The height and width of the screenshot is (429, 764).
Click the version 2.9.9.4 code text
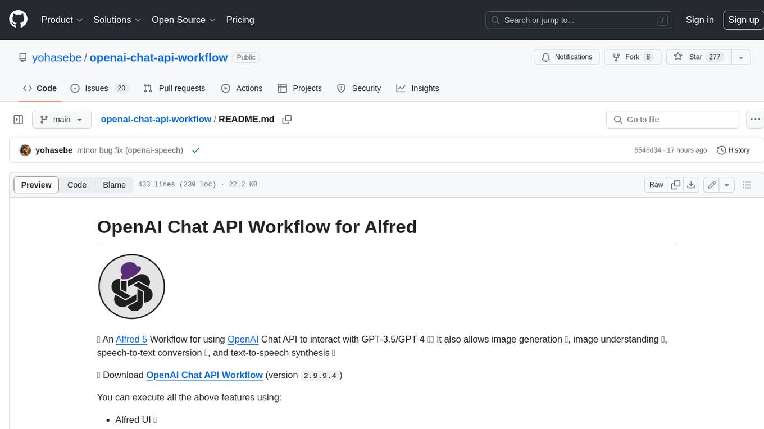[321, 375]
